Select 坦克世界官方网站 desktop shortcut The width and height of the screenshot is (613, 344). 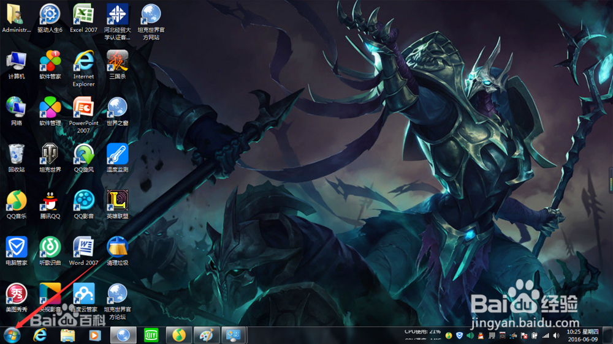(151, 22)
